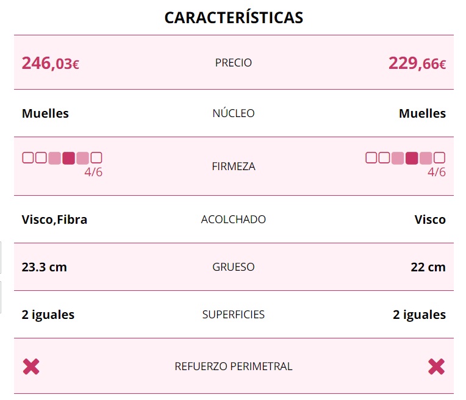Click the dark filled square in right firmness scale

(x=412, y=158)
